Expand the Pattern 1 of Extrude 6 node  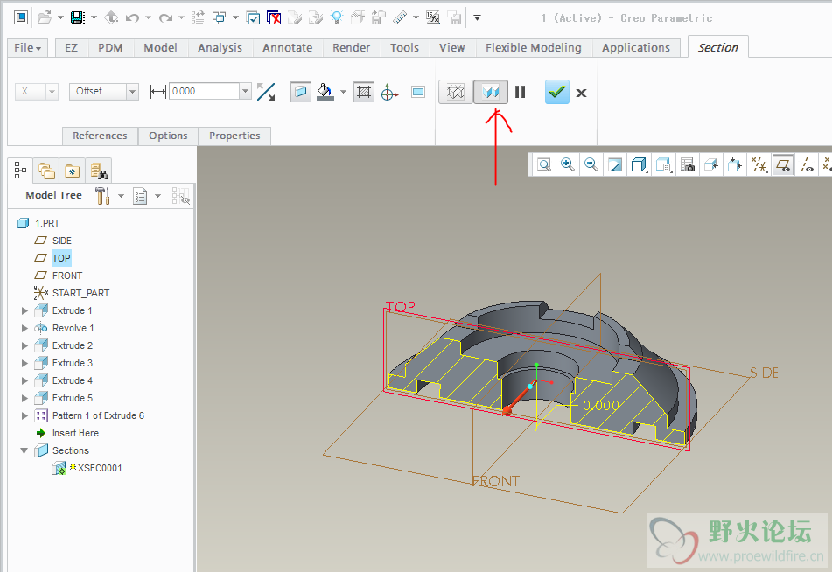point(24,415)
